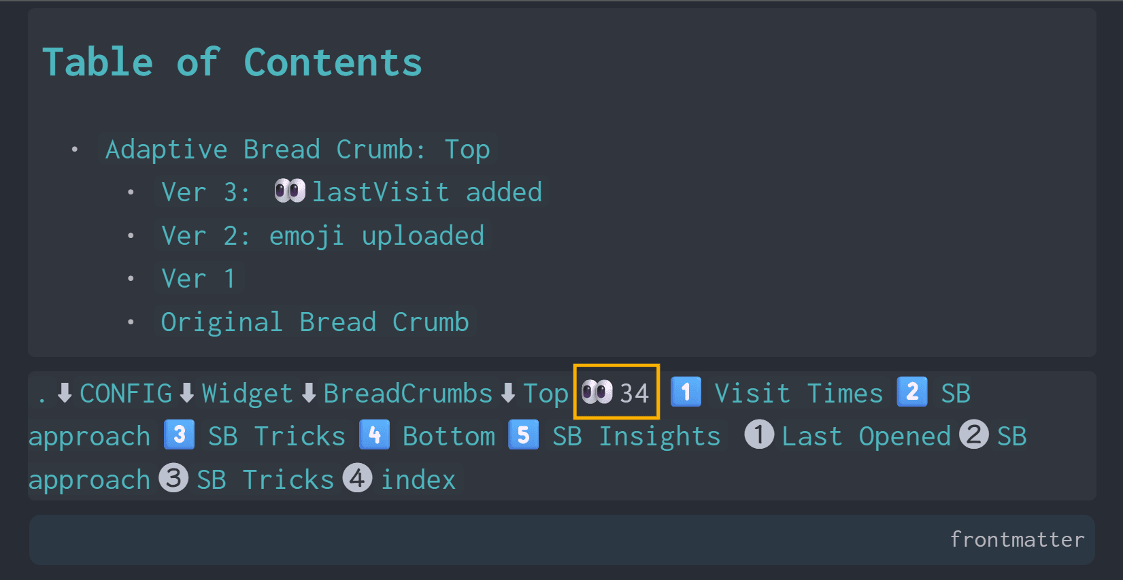Viewport: 1123px width, 580px height.
Task: Open the Last Opened page link
Action: pyautogui.click(x=866, y=436)
